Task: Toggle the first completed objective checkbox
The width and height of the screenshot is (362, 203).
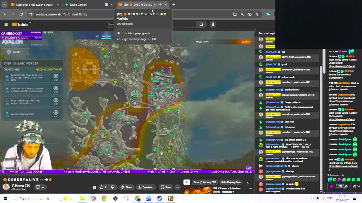Action: (7, 76)
